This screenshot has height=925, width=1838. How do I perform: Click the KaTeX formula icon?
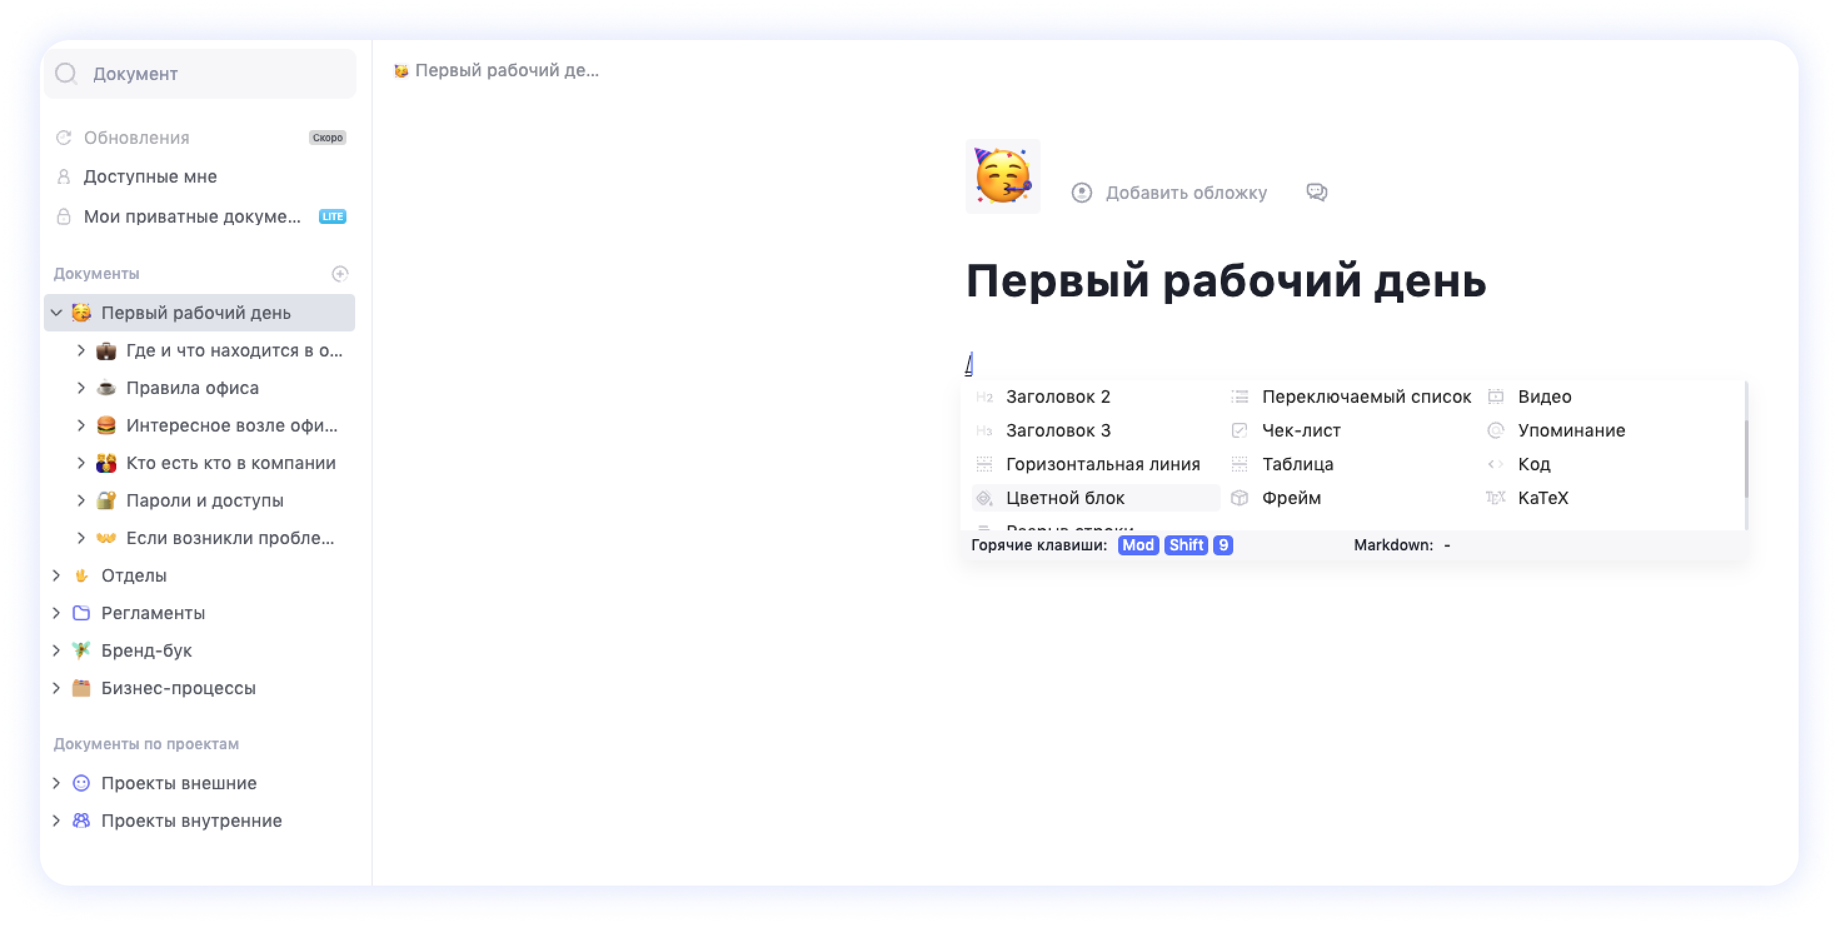coord(1495,498)
